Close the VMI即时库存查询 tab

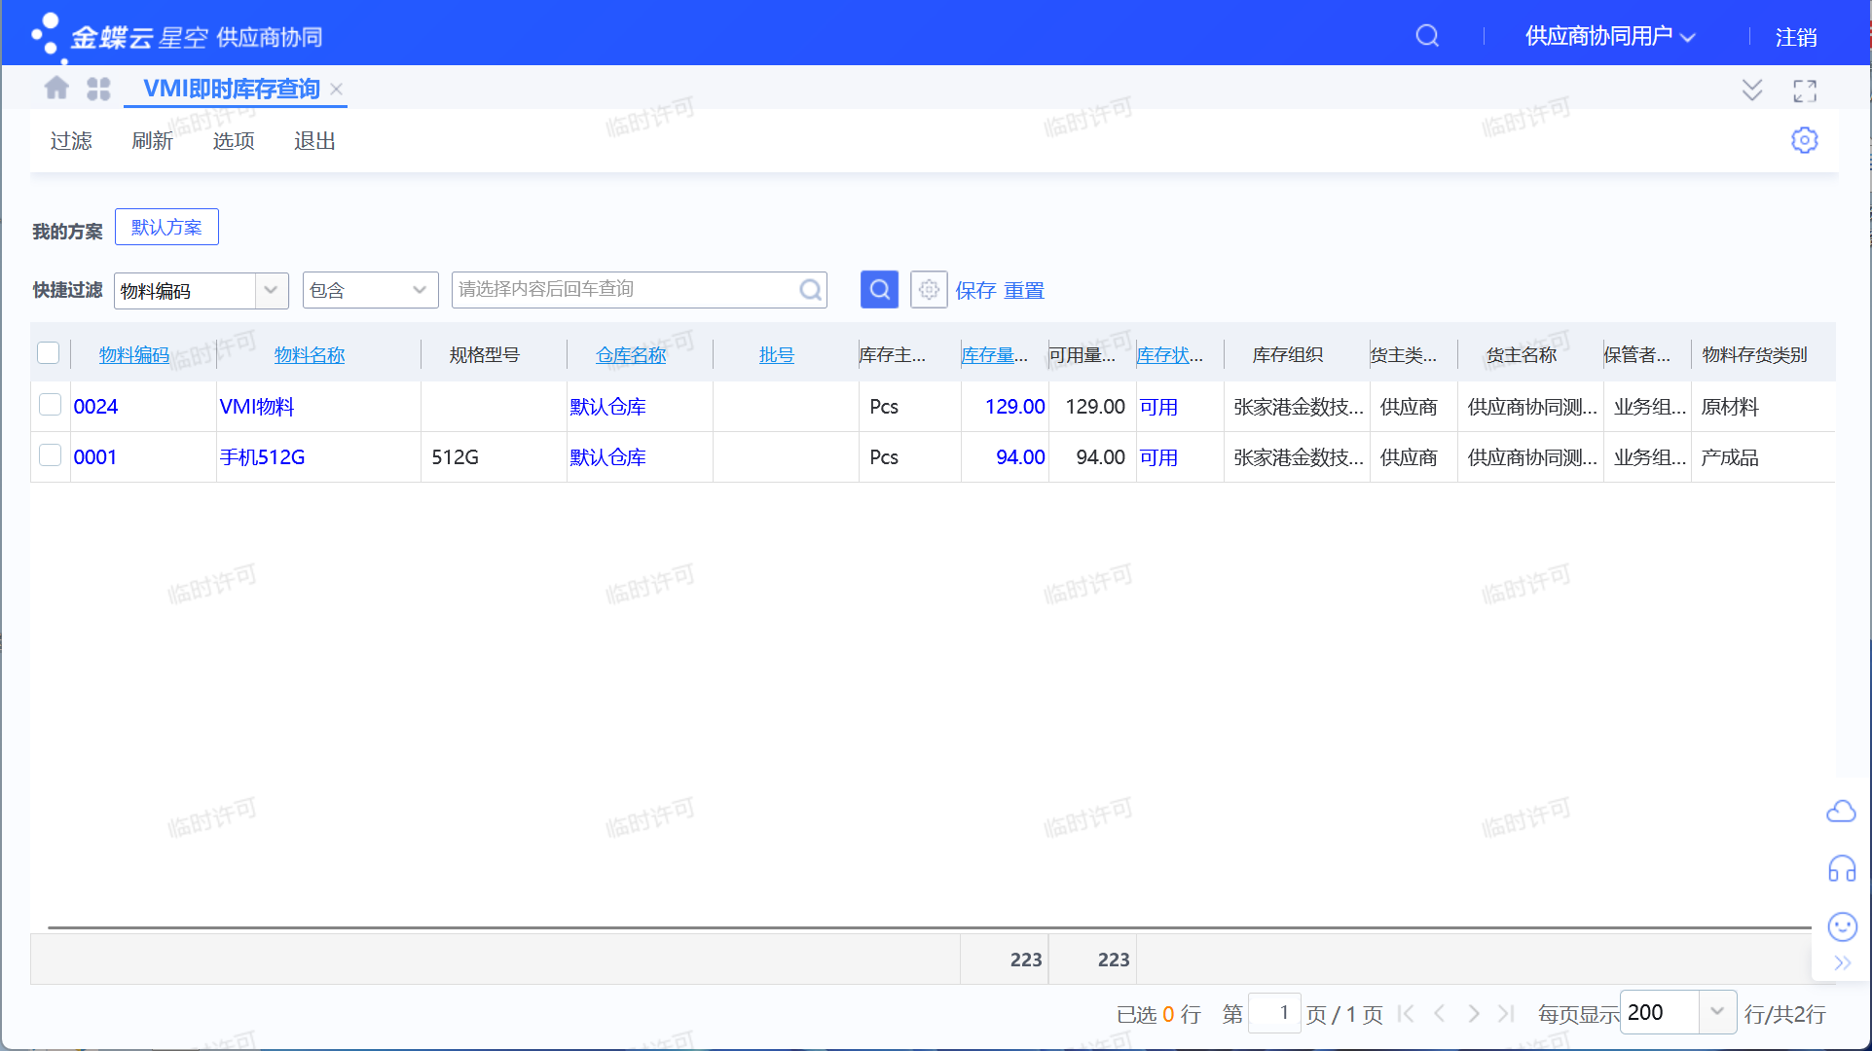point(337,89)
